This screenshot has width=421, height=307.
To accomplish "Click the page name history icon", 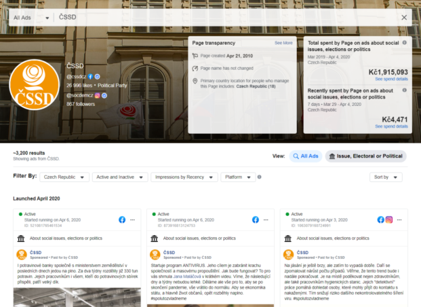I will pos(195,69).
